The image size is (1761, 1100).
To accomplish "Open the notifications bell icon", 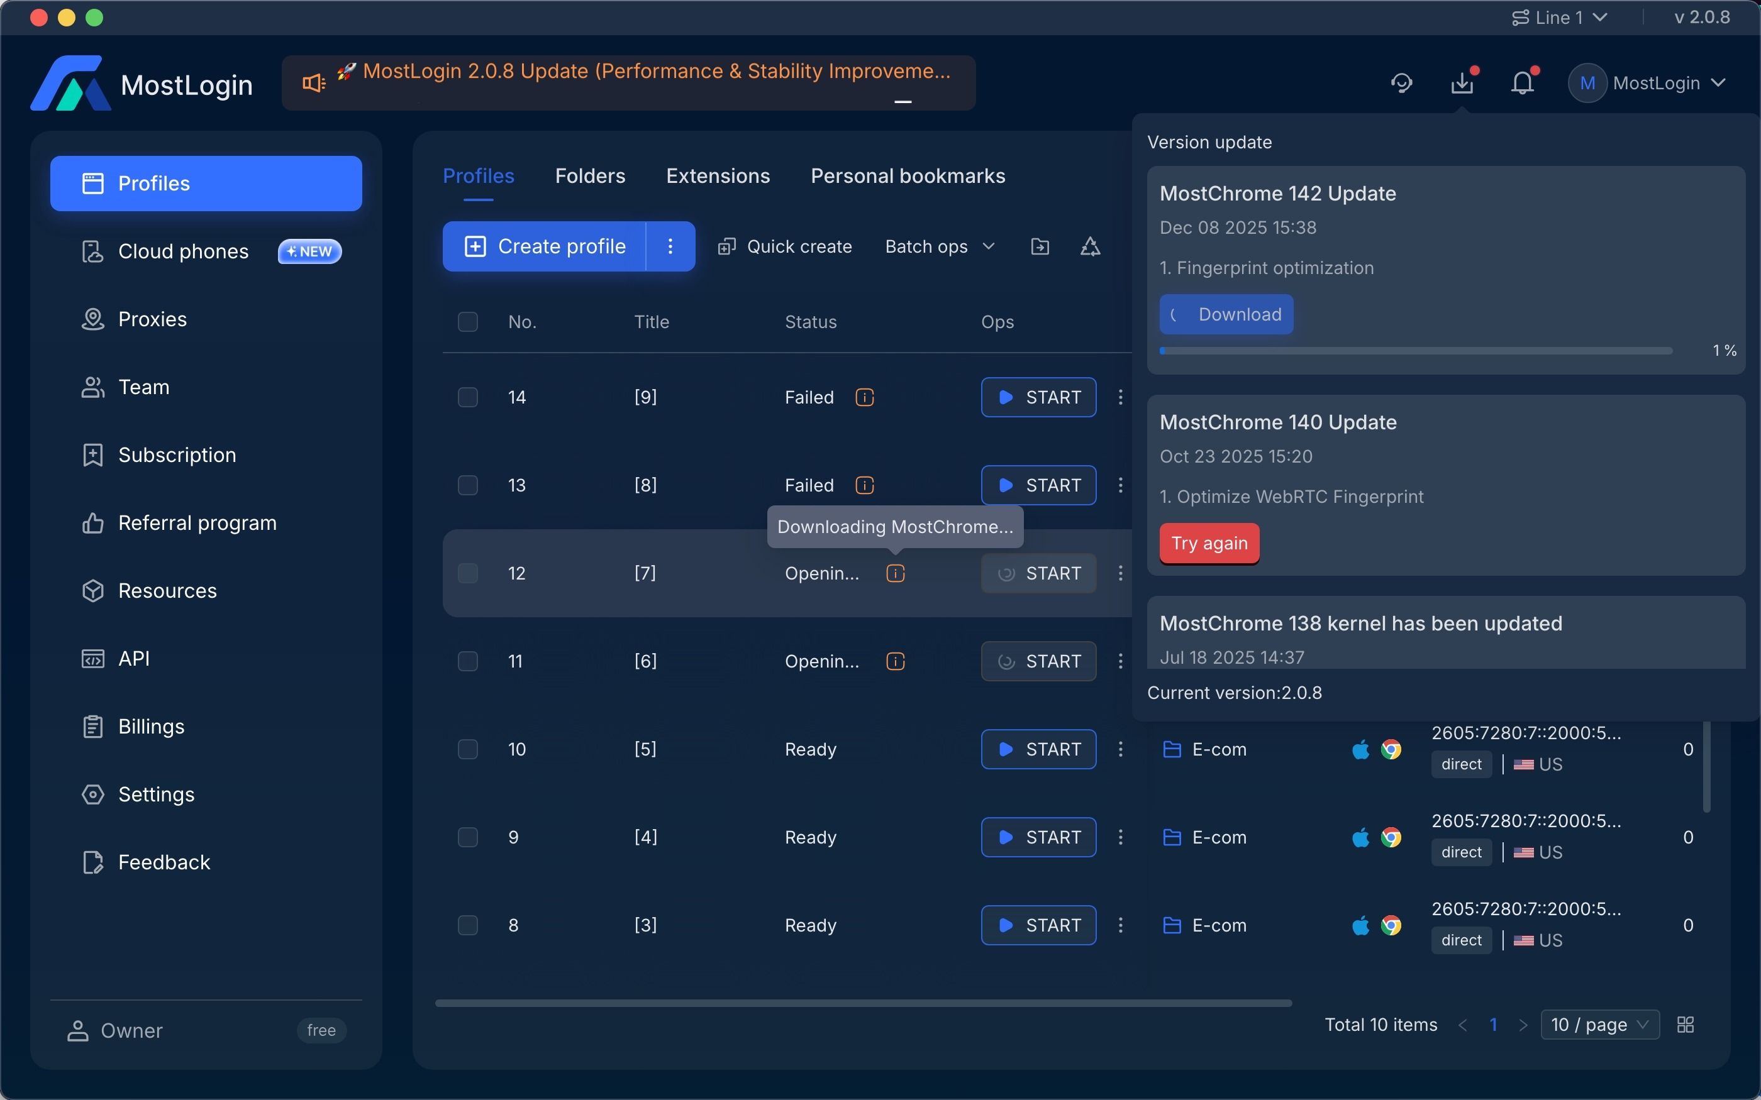I will tap(1522, 83).
